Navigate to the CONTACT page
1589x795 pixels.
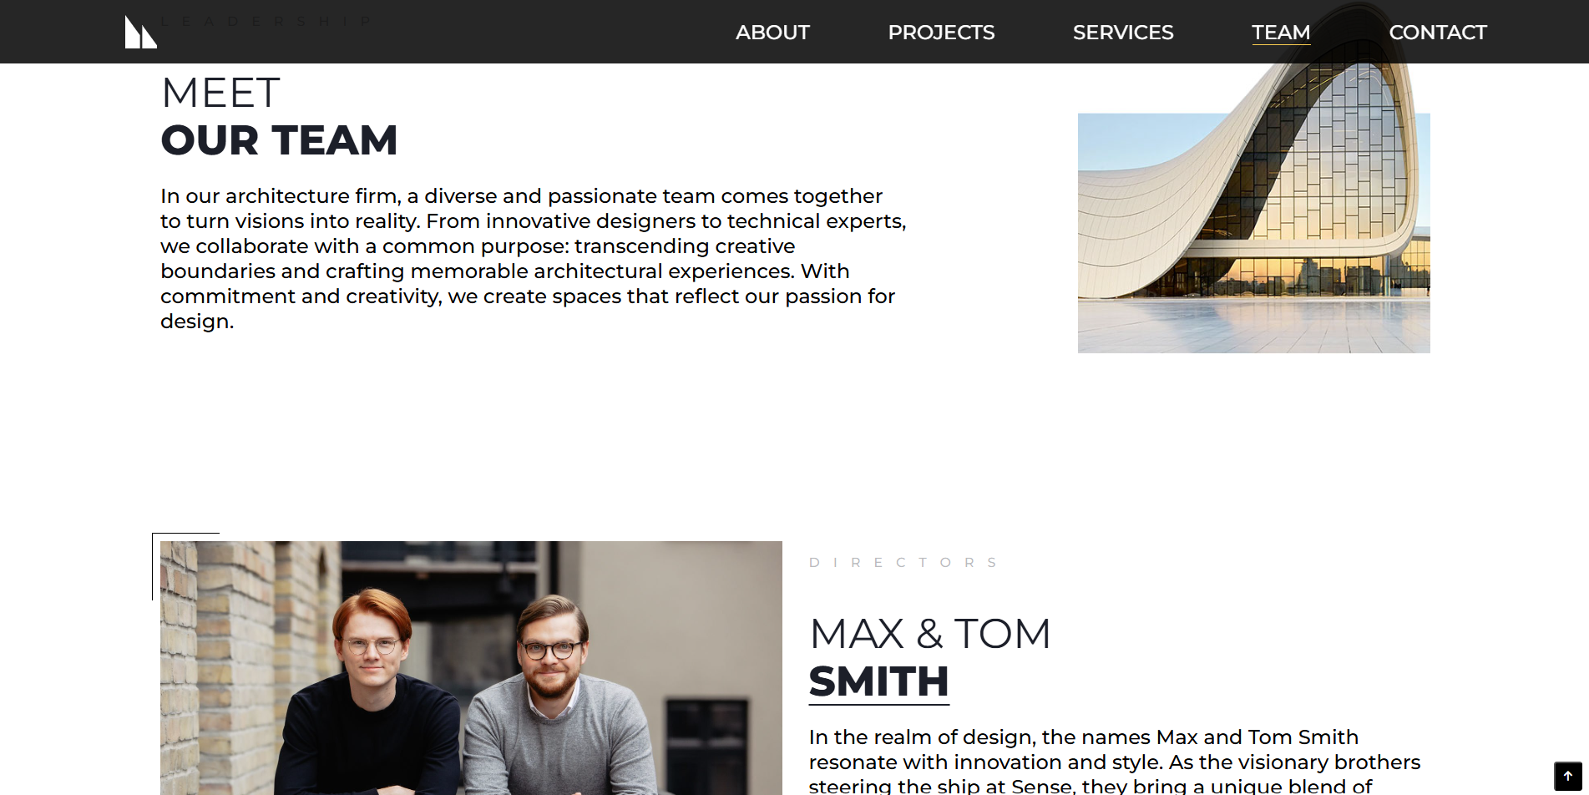pos(1438,33)
